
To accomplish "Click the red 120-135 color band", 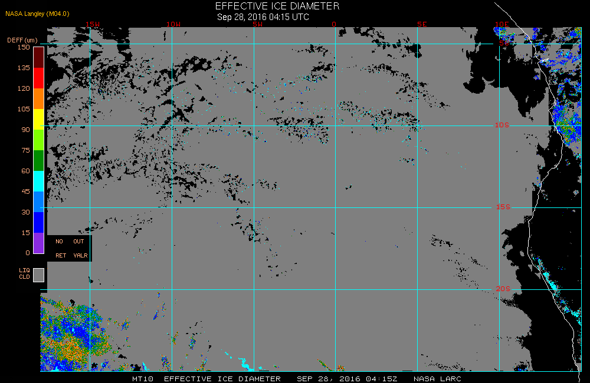I will tap(39, 78).
